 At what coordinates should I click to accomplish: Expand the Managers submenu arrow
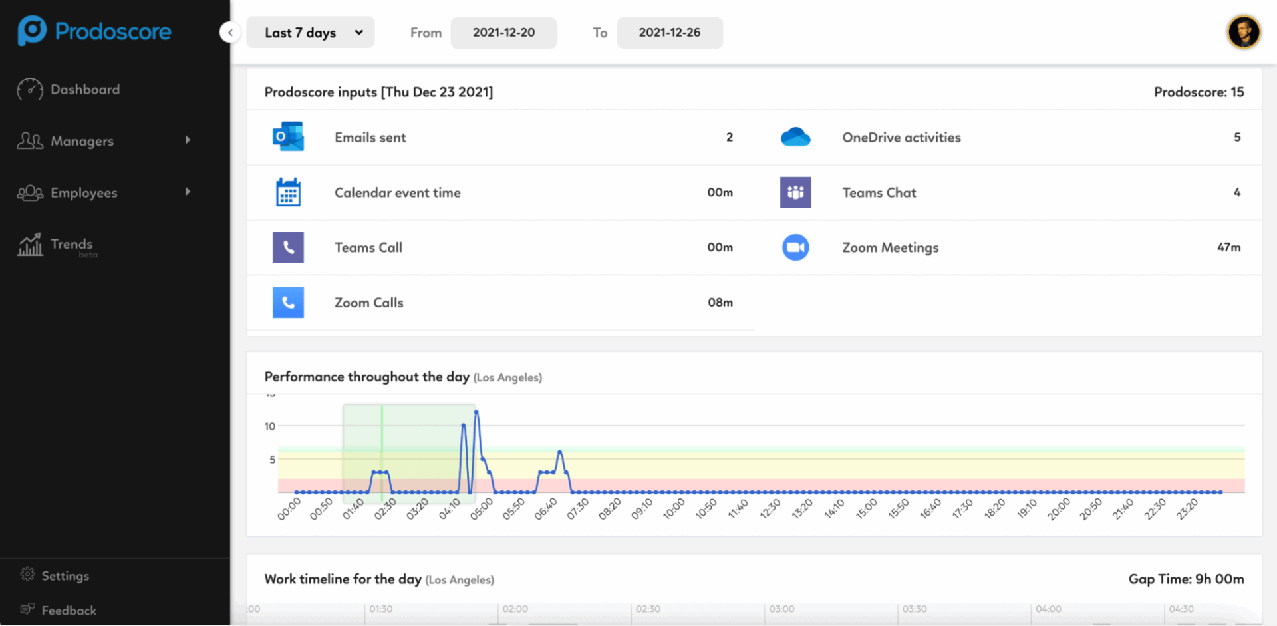coord(188,140)
